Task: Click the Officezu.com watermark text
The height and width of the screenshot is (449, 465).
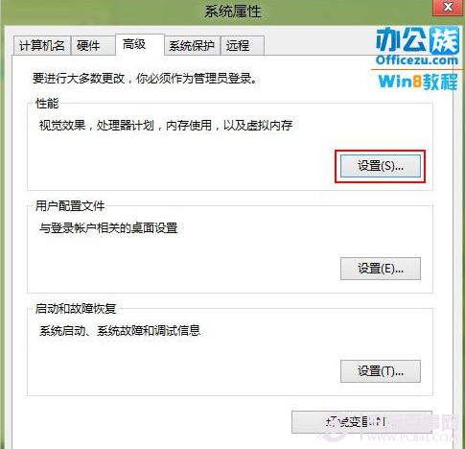Action: (417, 60)
